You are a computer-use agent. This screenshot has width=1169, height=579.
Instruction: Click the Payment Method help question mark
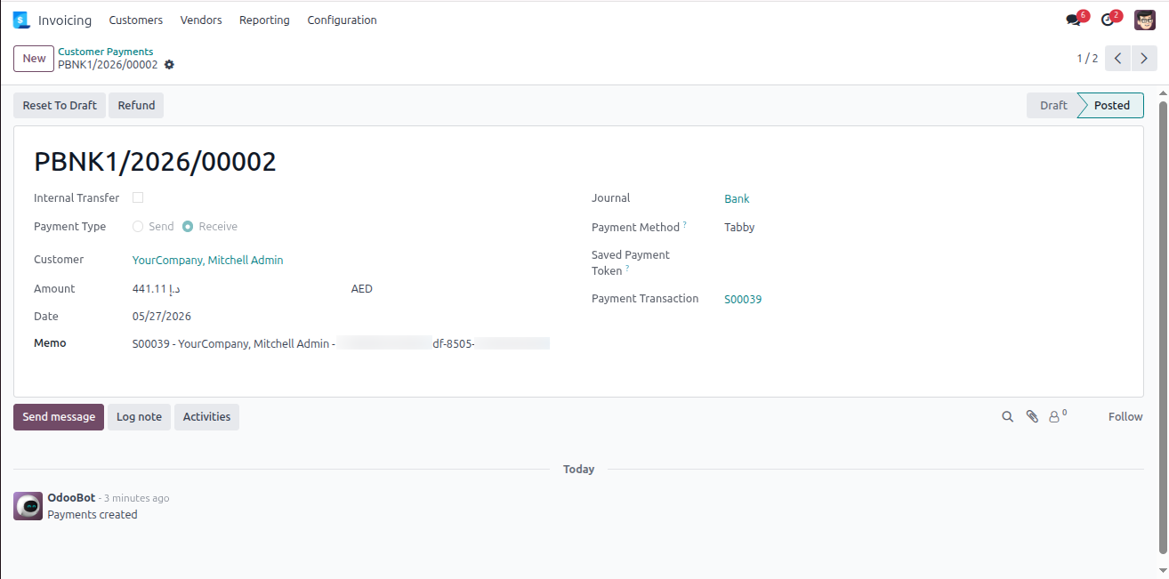click(x=685, y=224)
